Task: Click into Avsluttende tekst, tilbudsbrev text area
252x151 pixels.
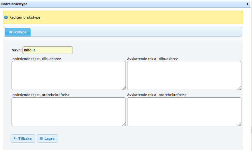Action: click(184, 75)
